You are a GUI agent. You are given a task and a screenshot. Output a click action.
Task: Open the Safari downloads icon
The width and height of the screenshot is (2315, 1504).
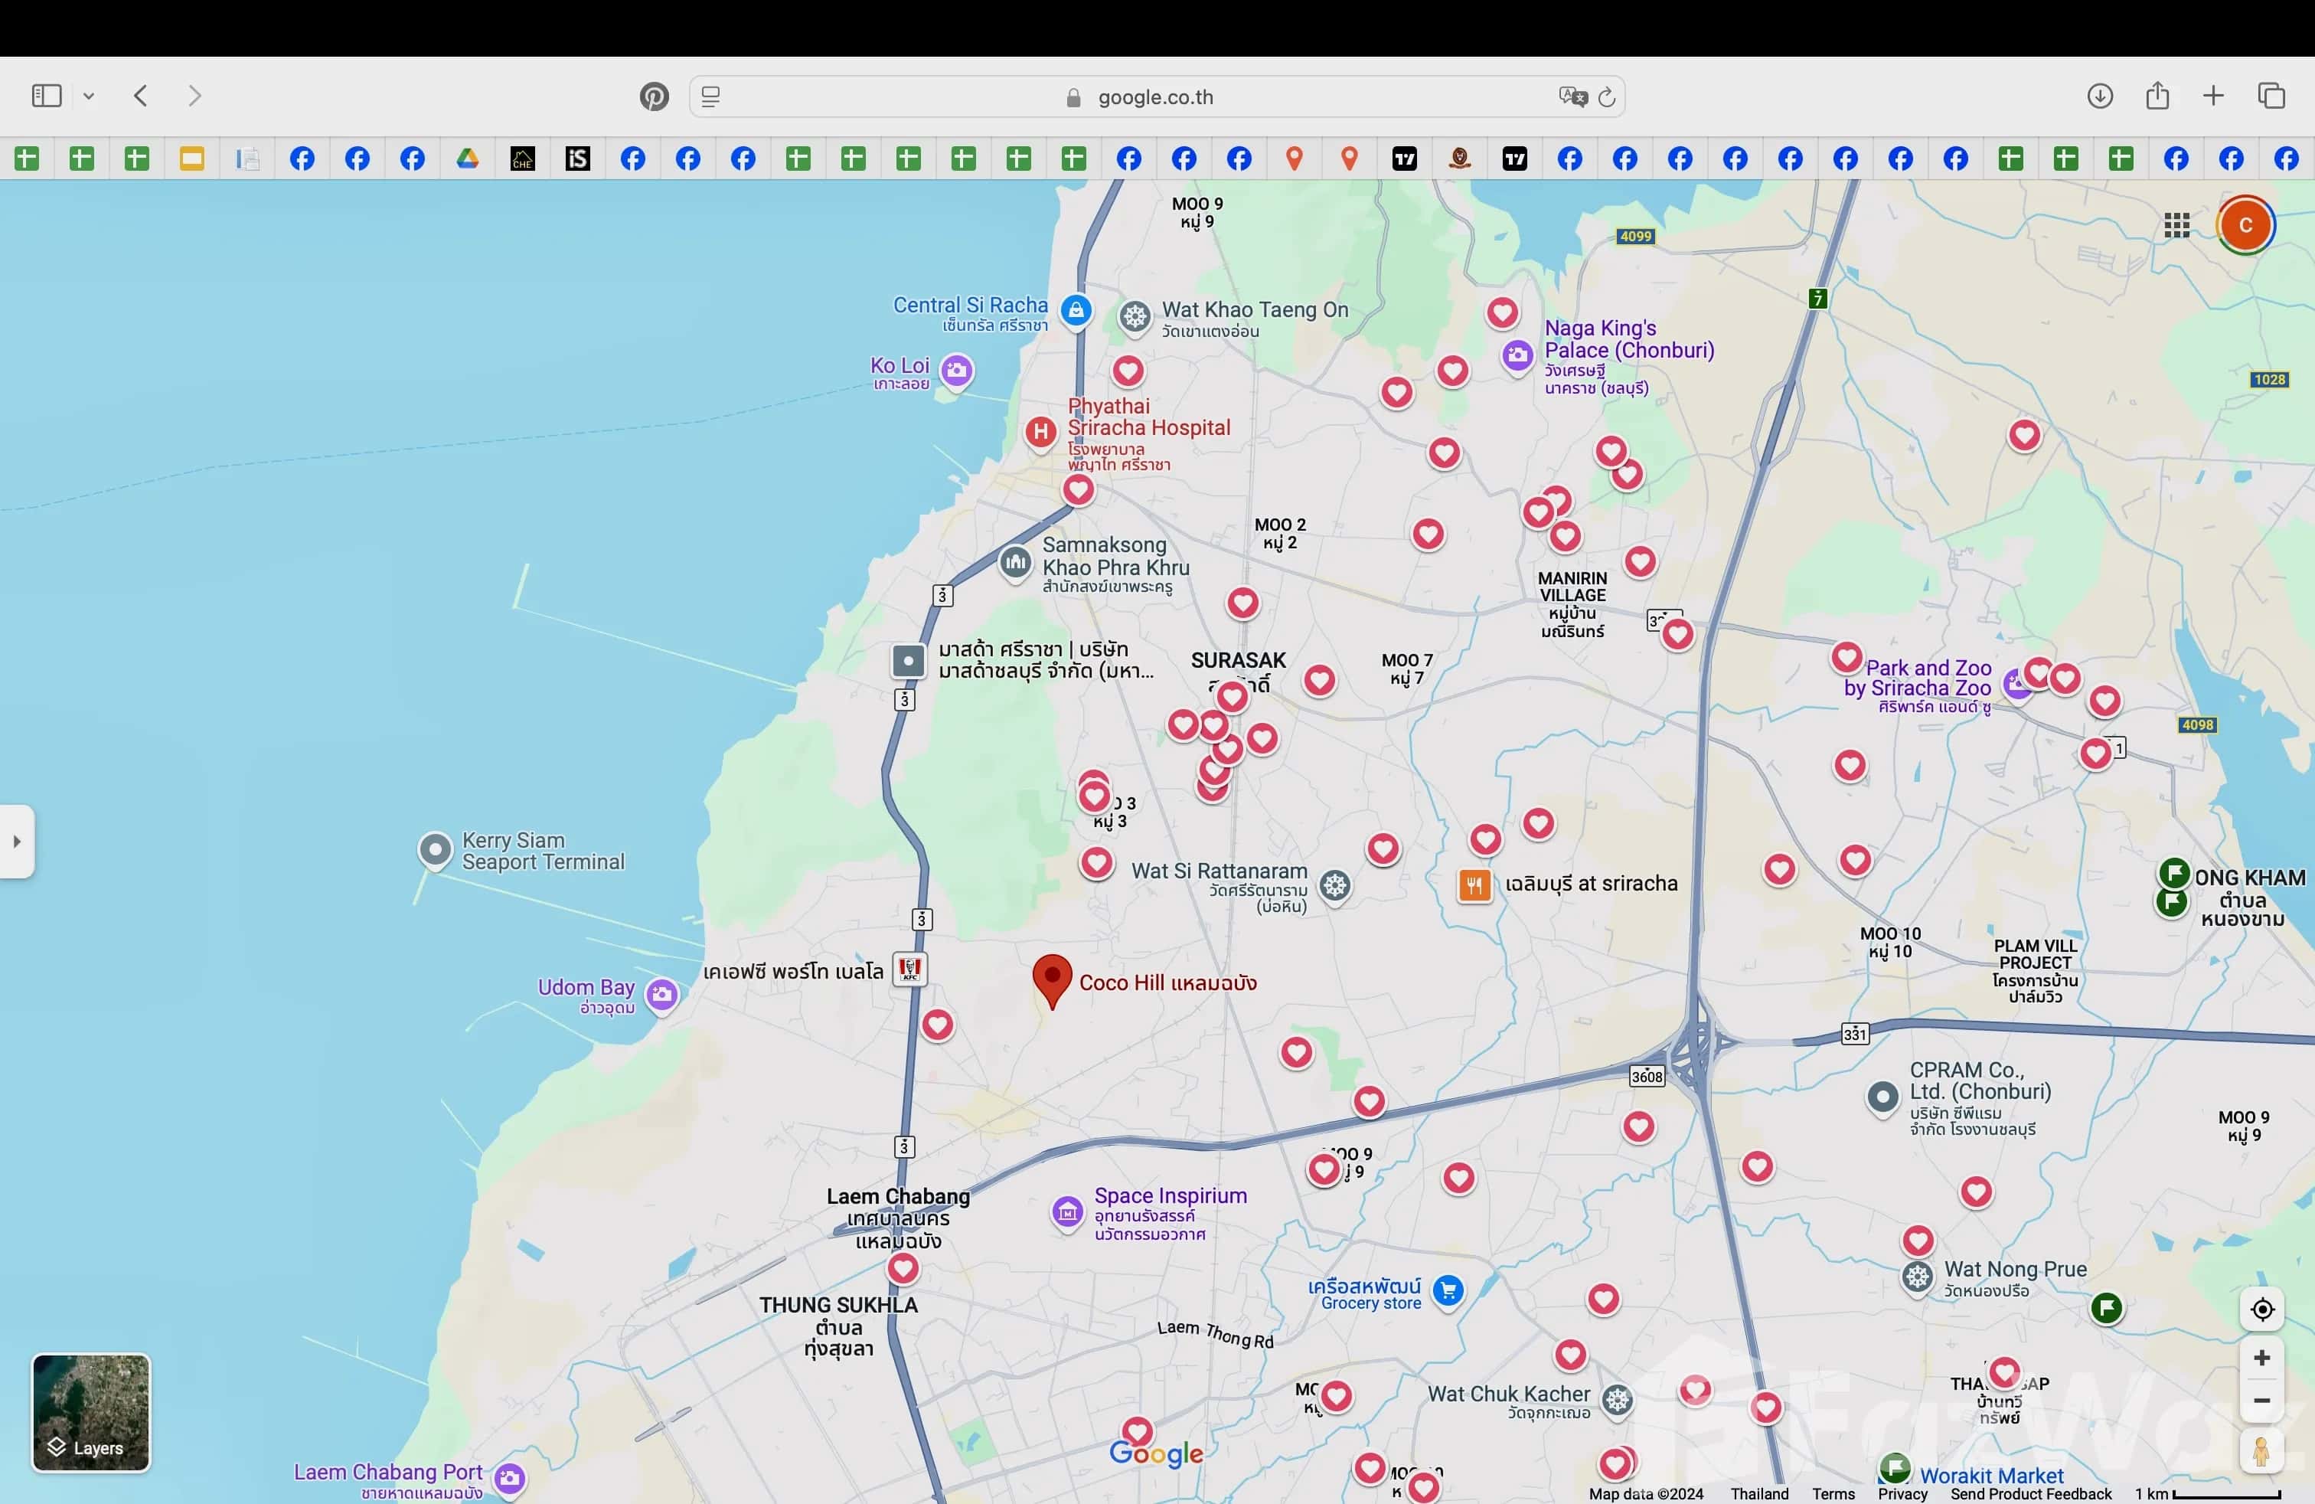pos(2099,95)
